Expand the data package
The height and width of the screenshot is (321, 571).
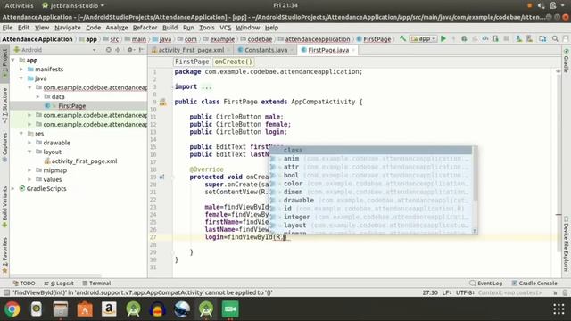coord(38,97)
